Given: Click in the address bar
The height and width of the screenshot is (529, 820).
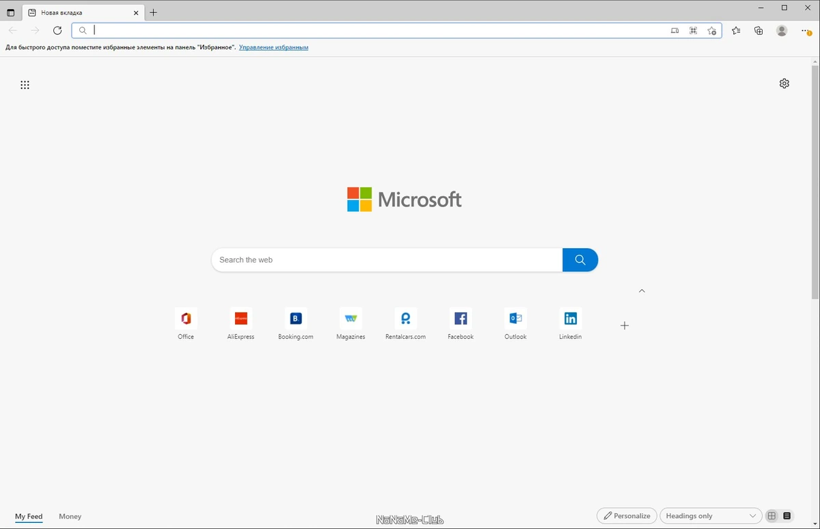Looking at the screenshot, I should pyautogui.click(x=379, y=30).
